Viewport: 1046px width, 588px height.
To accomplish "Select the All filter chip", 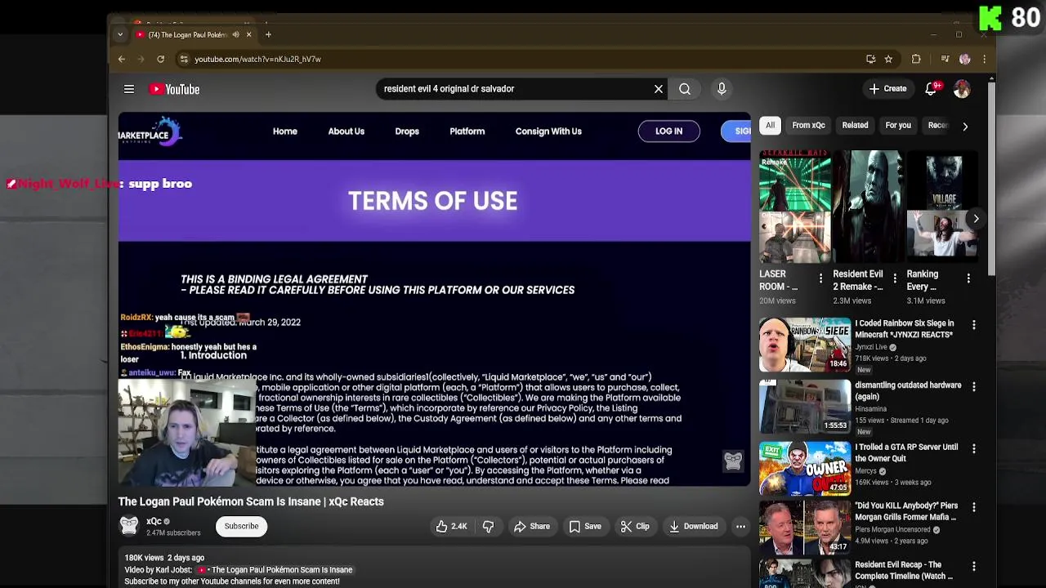I will 770,126.
